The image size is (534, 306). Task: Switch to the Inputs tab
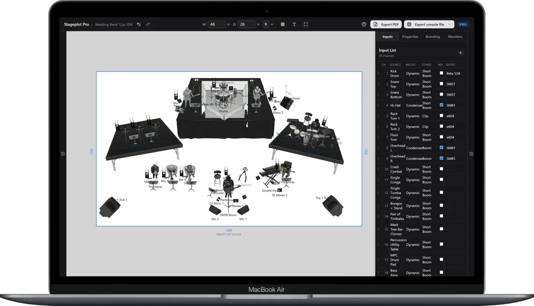tap(388, 37)
